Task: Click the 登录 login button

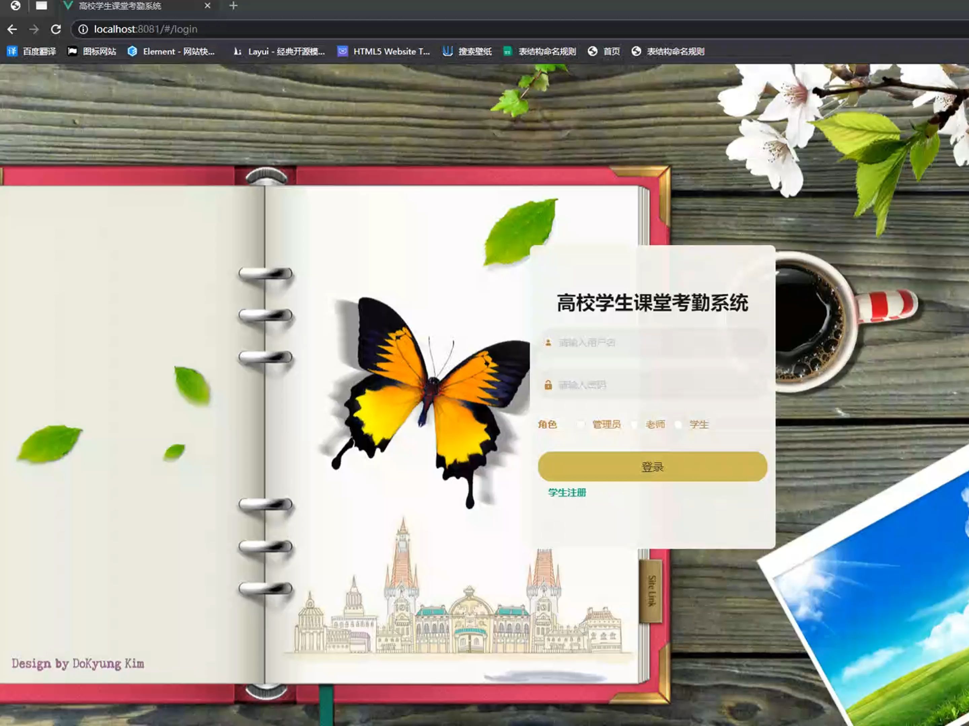Action: pyautogui.click(x=652, y=467)
